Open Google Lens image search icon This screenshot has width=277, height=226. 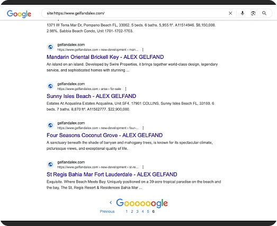[x=253, y=13]
